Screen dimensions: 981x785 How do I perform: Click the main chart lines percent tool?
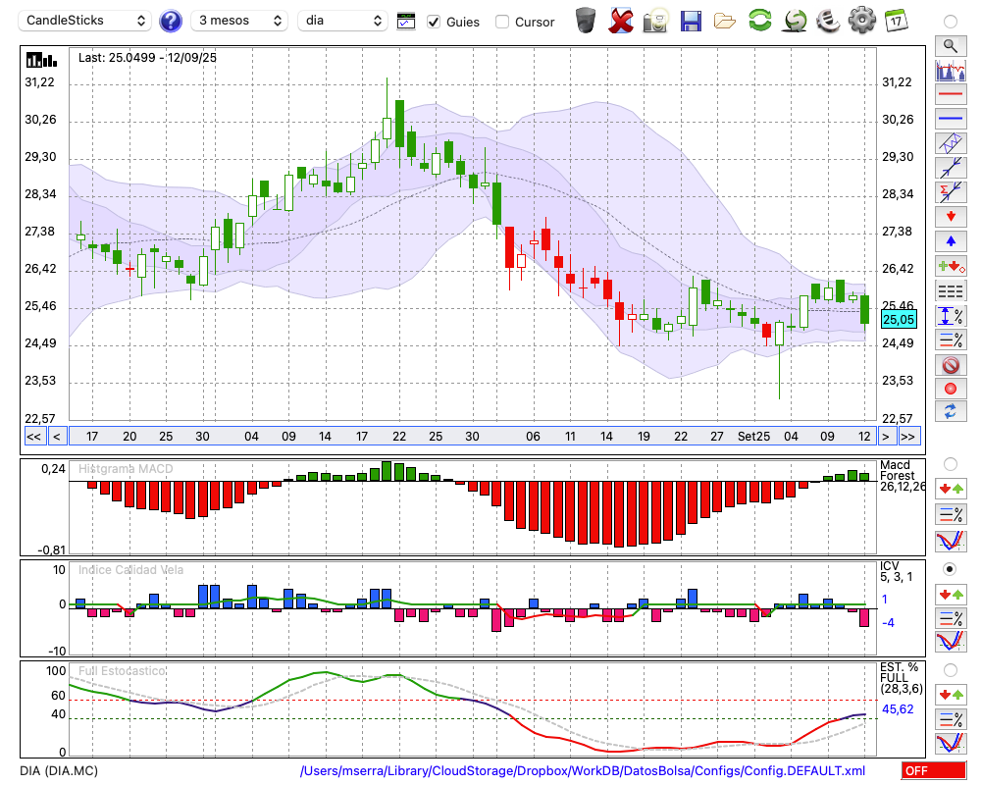point(951,340)
